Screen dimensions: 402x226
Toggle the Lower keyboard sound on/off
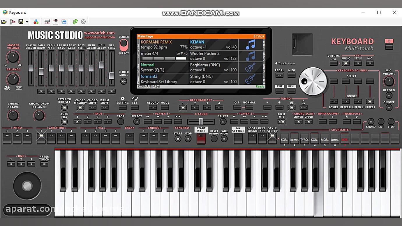[x=334, y=102]
